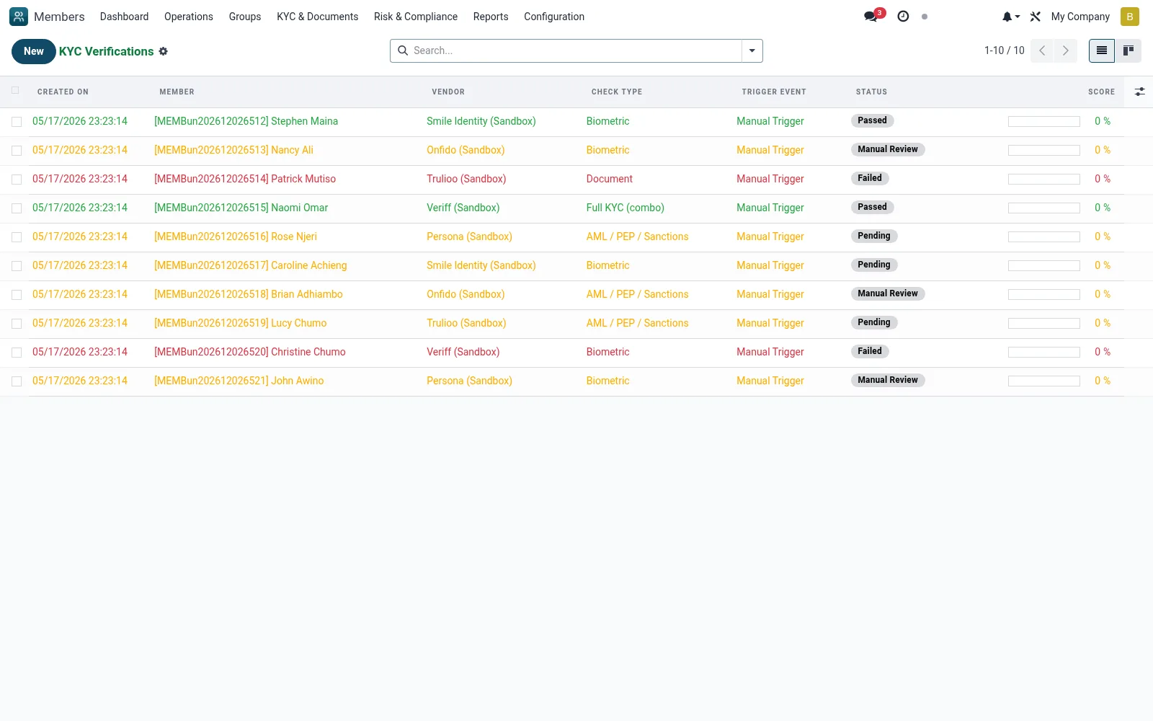The height and width of the screenshot is (721, 1153).
Task: Open the Dashboard menu
Action: (124, 17)
